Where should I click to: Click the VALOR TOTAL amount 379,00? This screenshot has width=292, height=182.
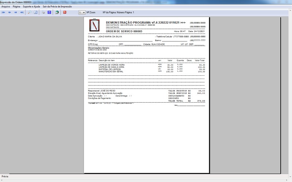click(x=201, y=101)
